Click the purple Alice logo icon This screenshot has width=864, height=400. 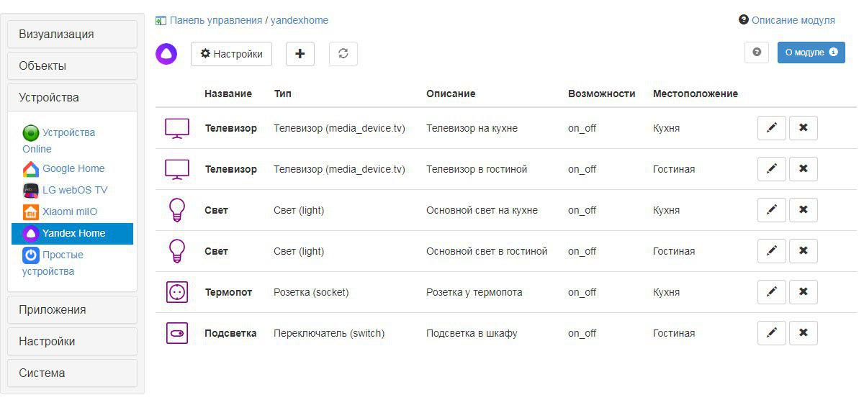point(166,54)
